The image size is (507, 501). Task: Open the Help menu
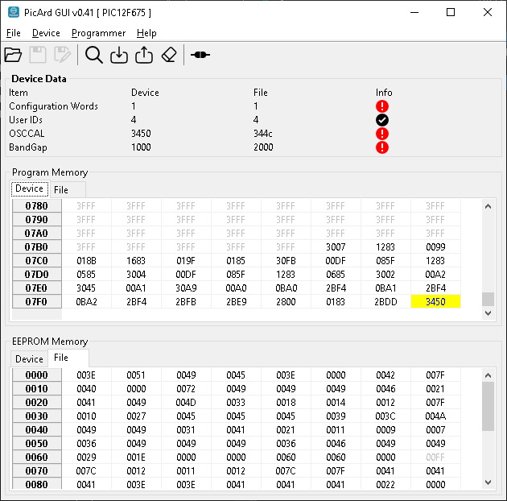146,33
